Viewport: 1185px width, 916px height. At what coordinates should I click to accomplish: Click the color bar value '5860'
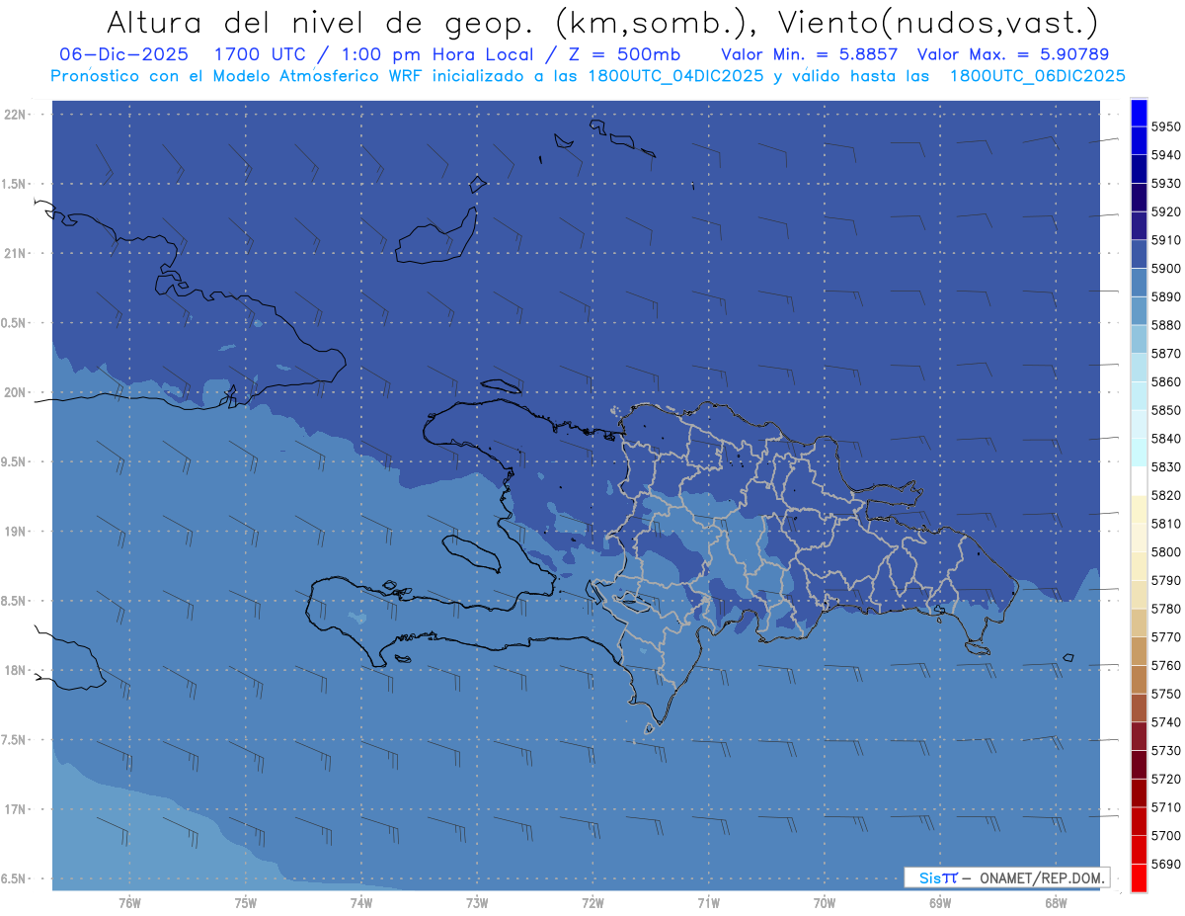(1166, 381)
